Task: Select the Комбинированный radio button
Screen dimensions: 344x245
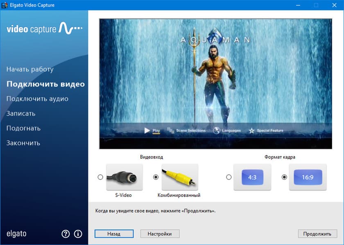Action: (156, 177)
